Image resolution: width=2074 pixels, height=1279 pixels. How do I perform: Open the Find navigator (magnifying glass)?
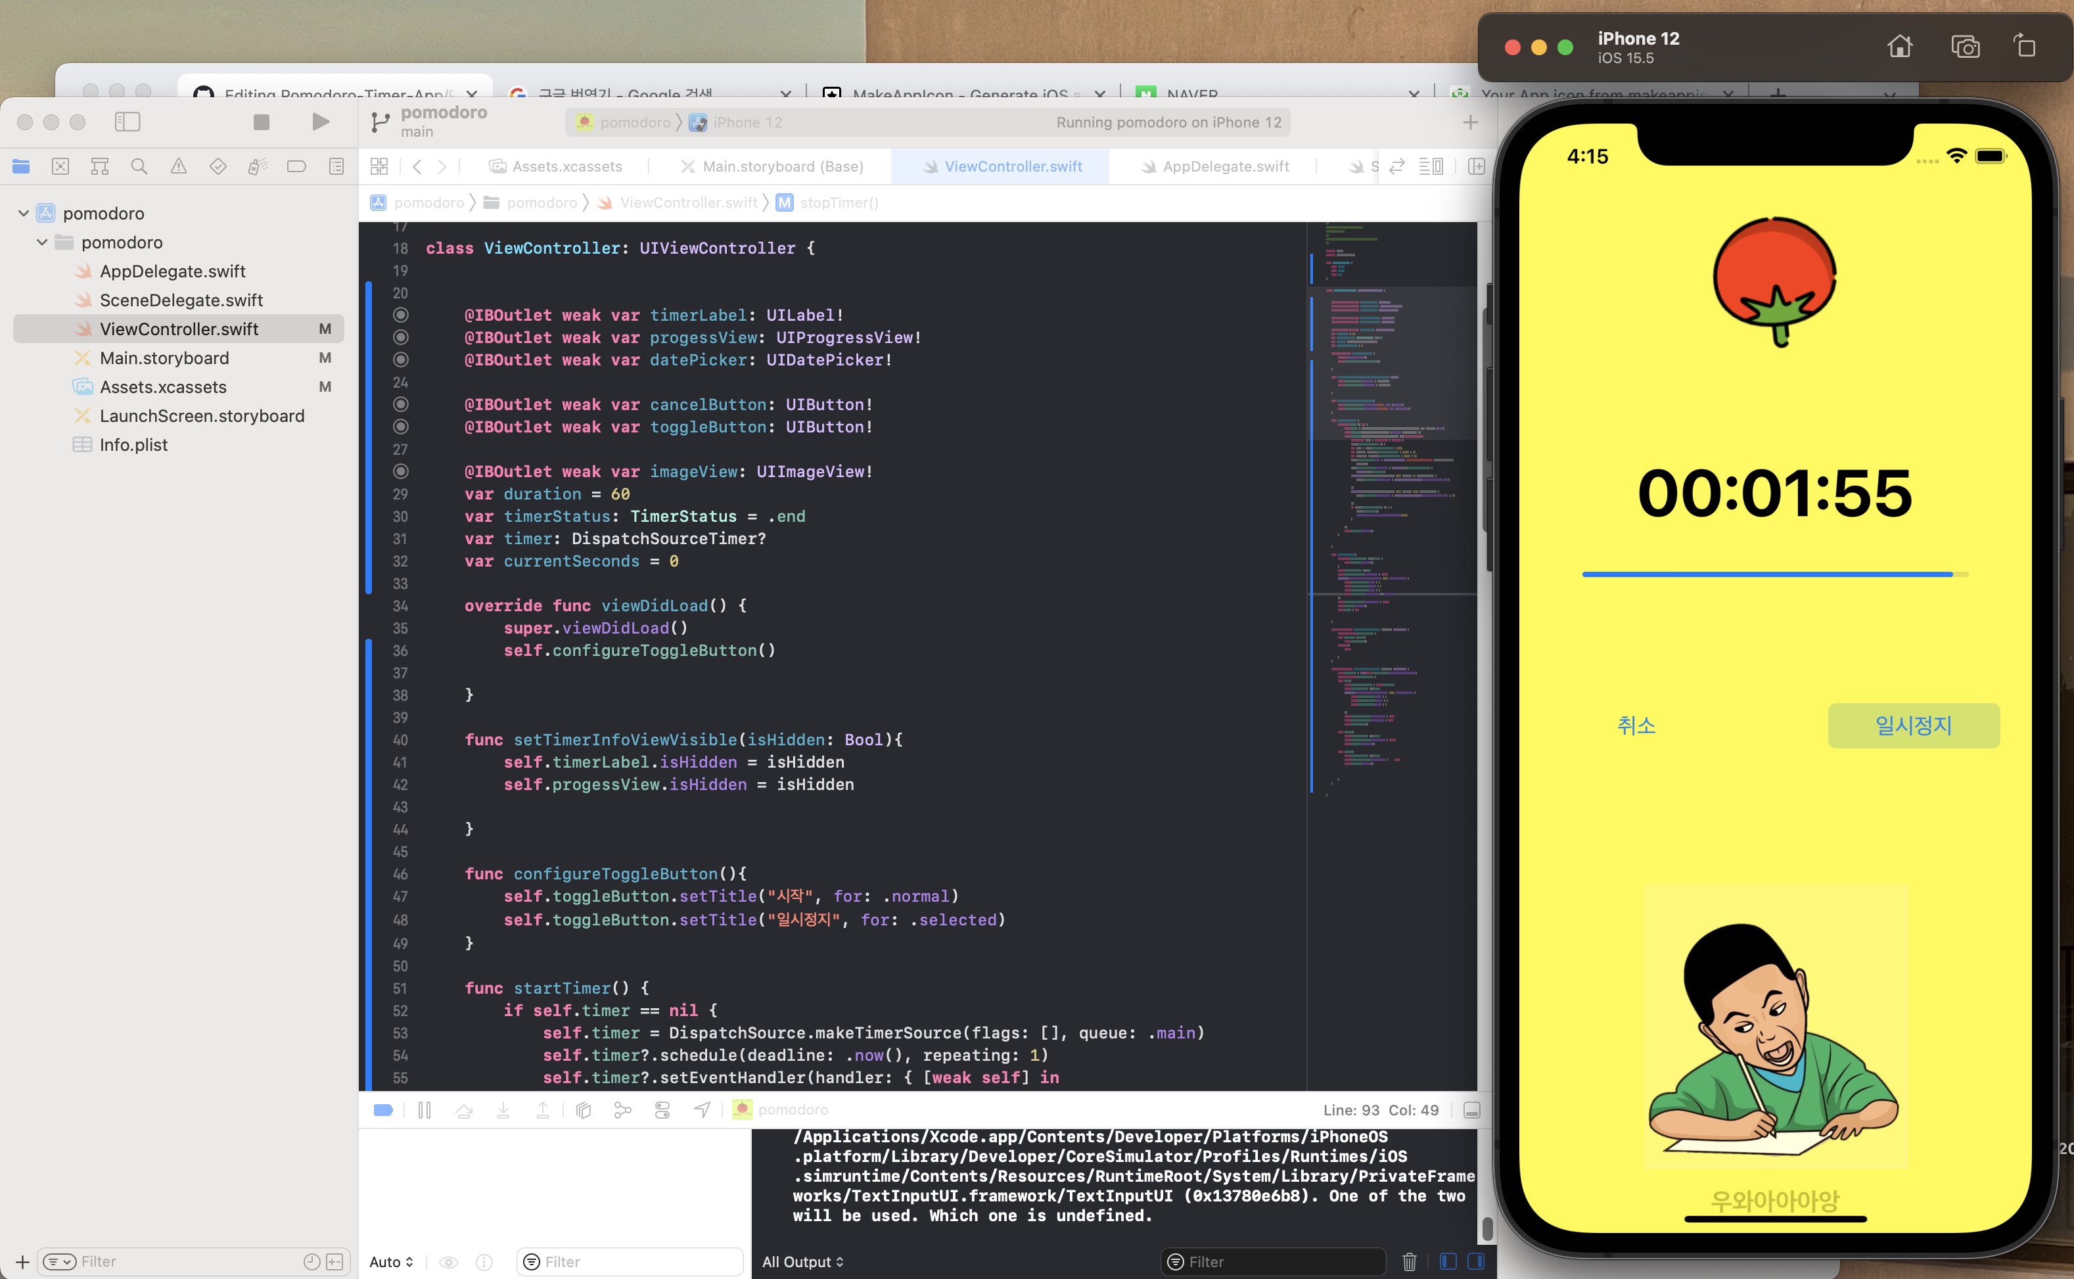tap(139, 166)
